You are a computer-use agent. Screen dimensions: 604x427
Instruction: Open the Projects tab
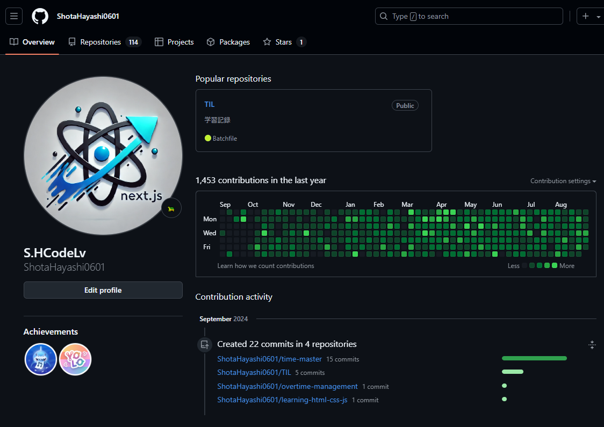click(x=174, y=42)
